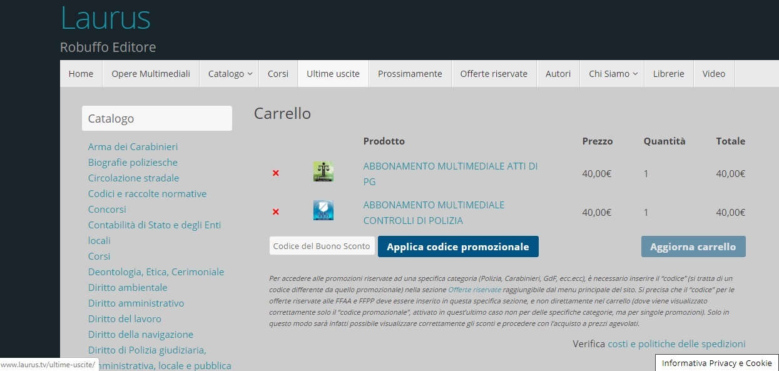
Task: Go to the Home menu item
Action: [81, 74]
